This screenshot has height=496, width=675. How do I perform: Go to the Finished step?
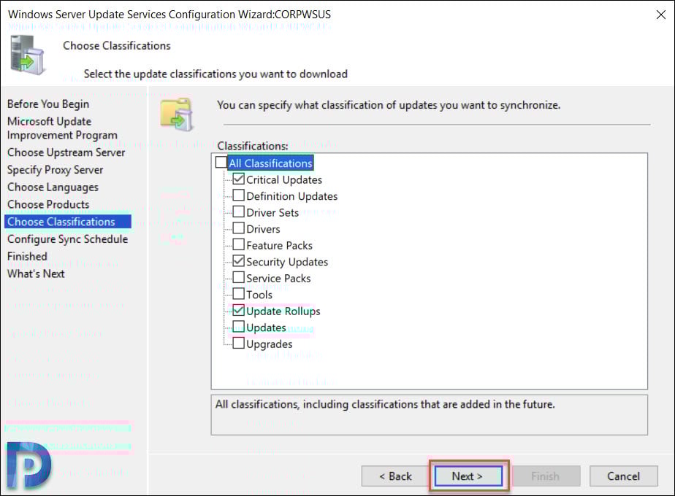pyautogui.click(x=27, y=256)
